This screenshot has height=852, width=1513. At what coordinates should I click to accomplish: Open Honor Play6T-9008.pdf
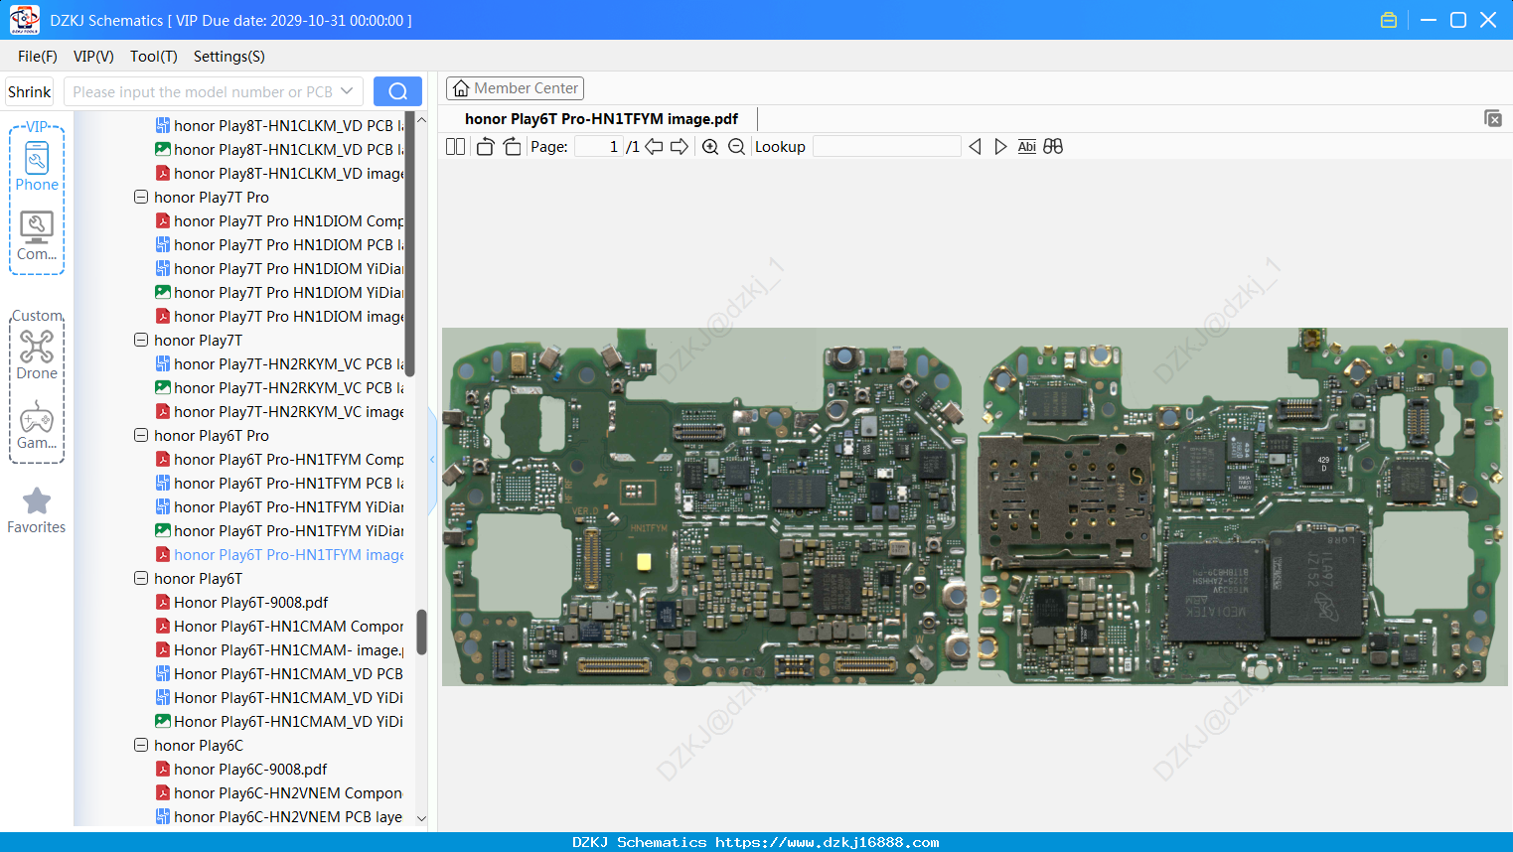[241, 603]
